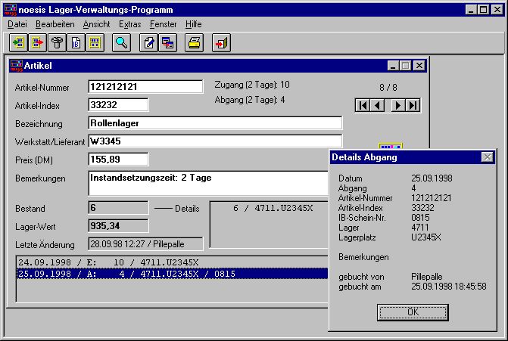Go to the next record
This screenshot has height=341, width=508.
[398, 105]
